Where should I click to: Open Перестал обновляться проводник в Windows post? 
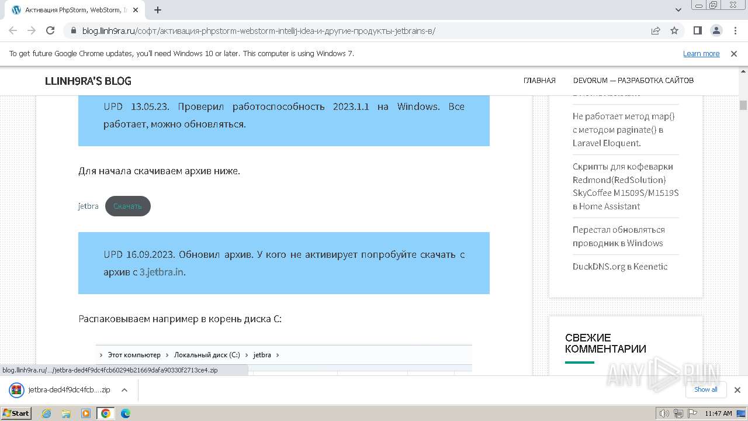pos(619,236)
